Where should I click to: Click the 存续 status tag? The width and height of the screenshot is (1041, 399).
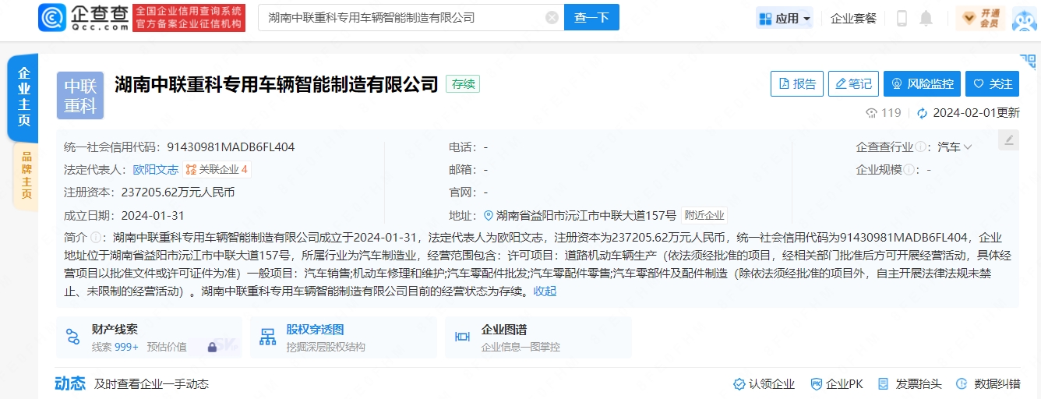(x=463, y=84)
